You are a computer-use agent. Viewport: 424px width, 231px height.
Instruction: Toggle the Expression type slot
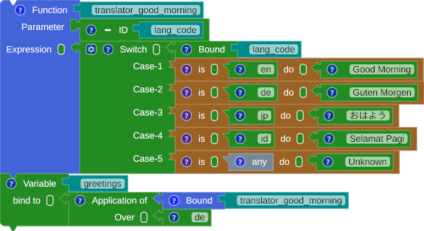(61, 49)
